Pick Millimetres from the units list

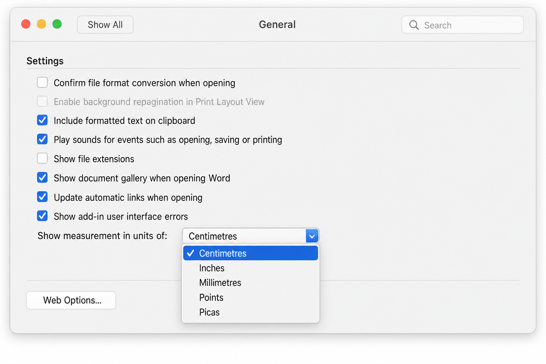coord(251,283)
